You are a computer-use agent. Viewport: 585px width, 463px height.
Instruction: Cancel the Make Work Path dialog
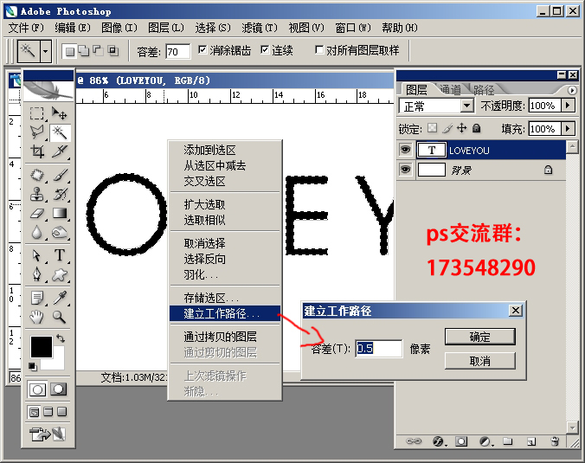click(479, 361)
